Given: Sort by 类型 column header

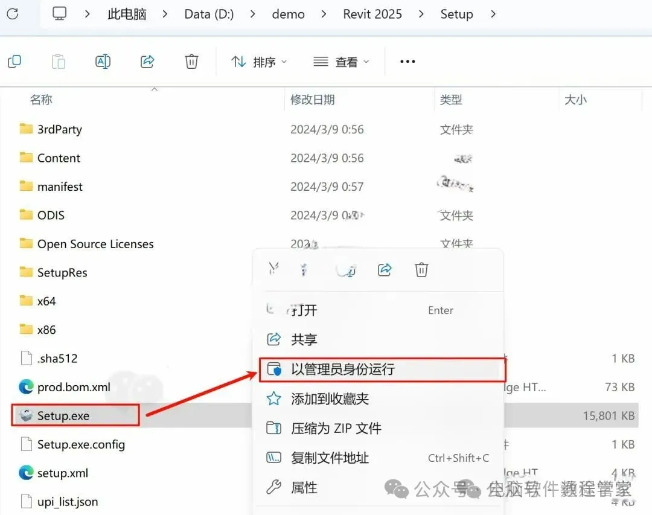Looking at the screenshot, I should point(451,100).
